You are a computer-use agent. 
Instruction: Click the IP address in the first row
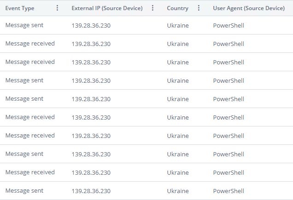pyautogui.click(x=91, y=25)
